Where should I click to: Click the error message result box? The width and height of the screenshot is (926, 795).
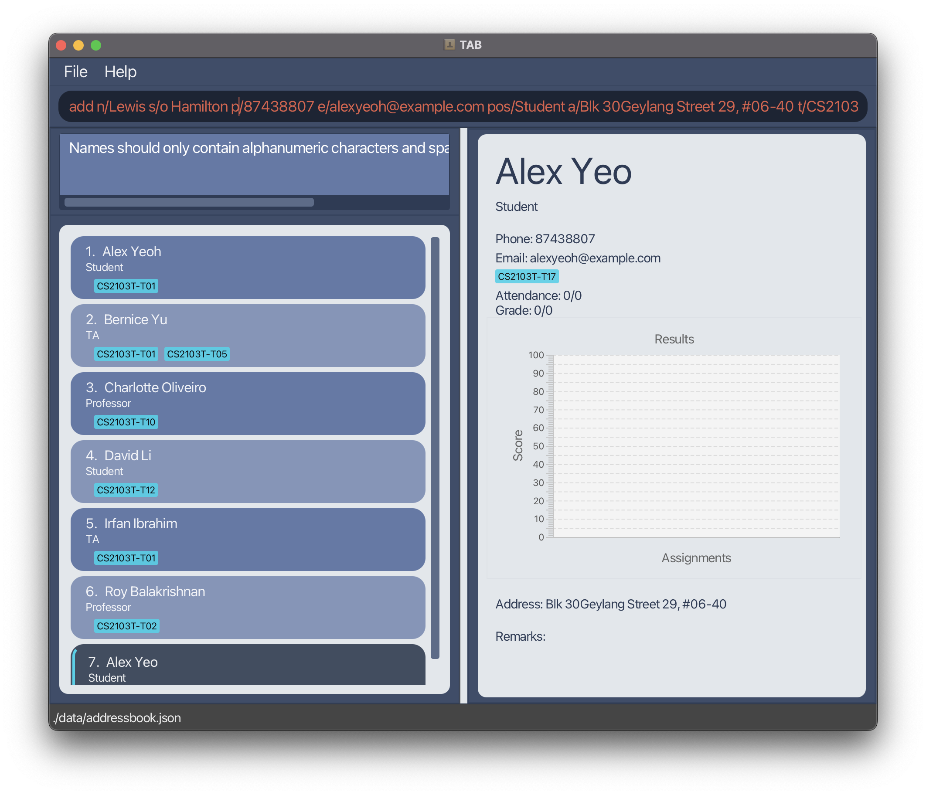coord(254,164)
